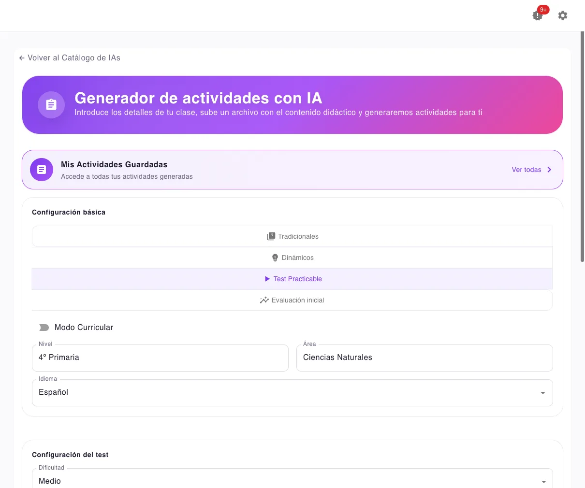Click the dropdown arrow in the Idioma field

543,393
